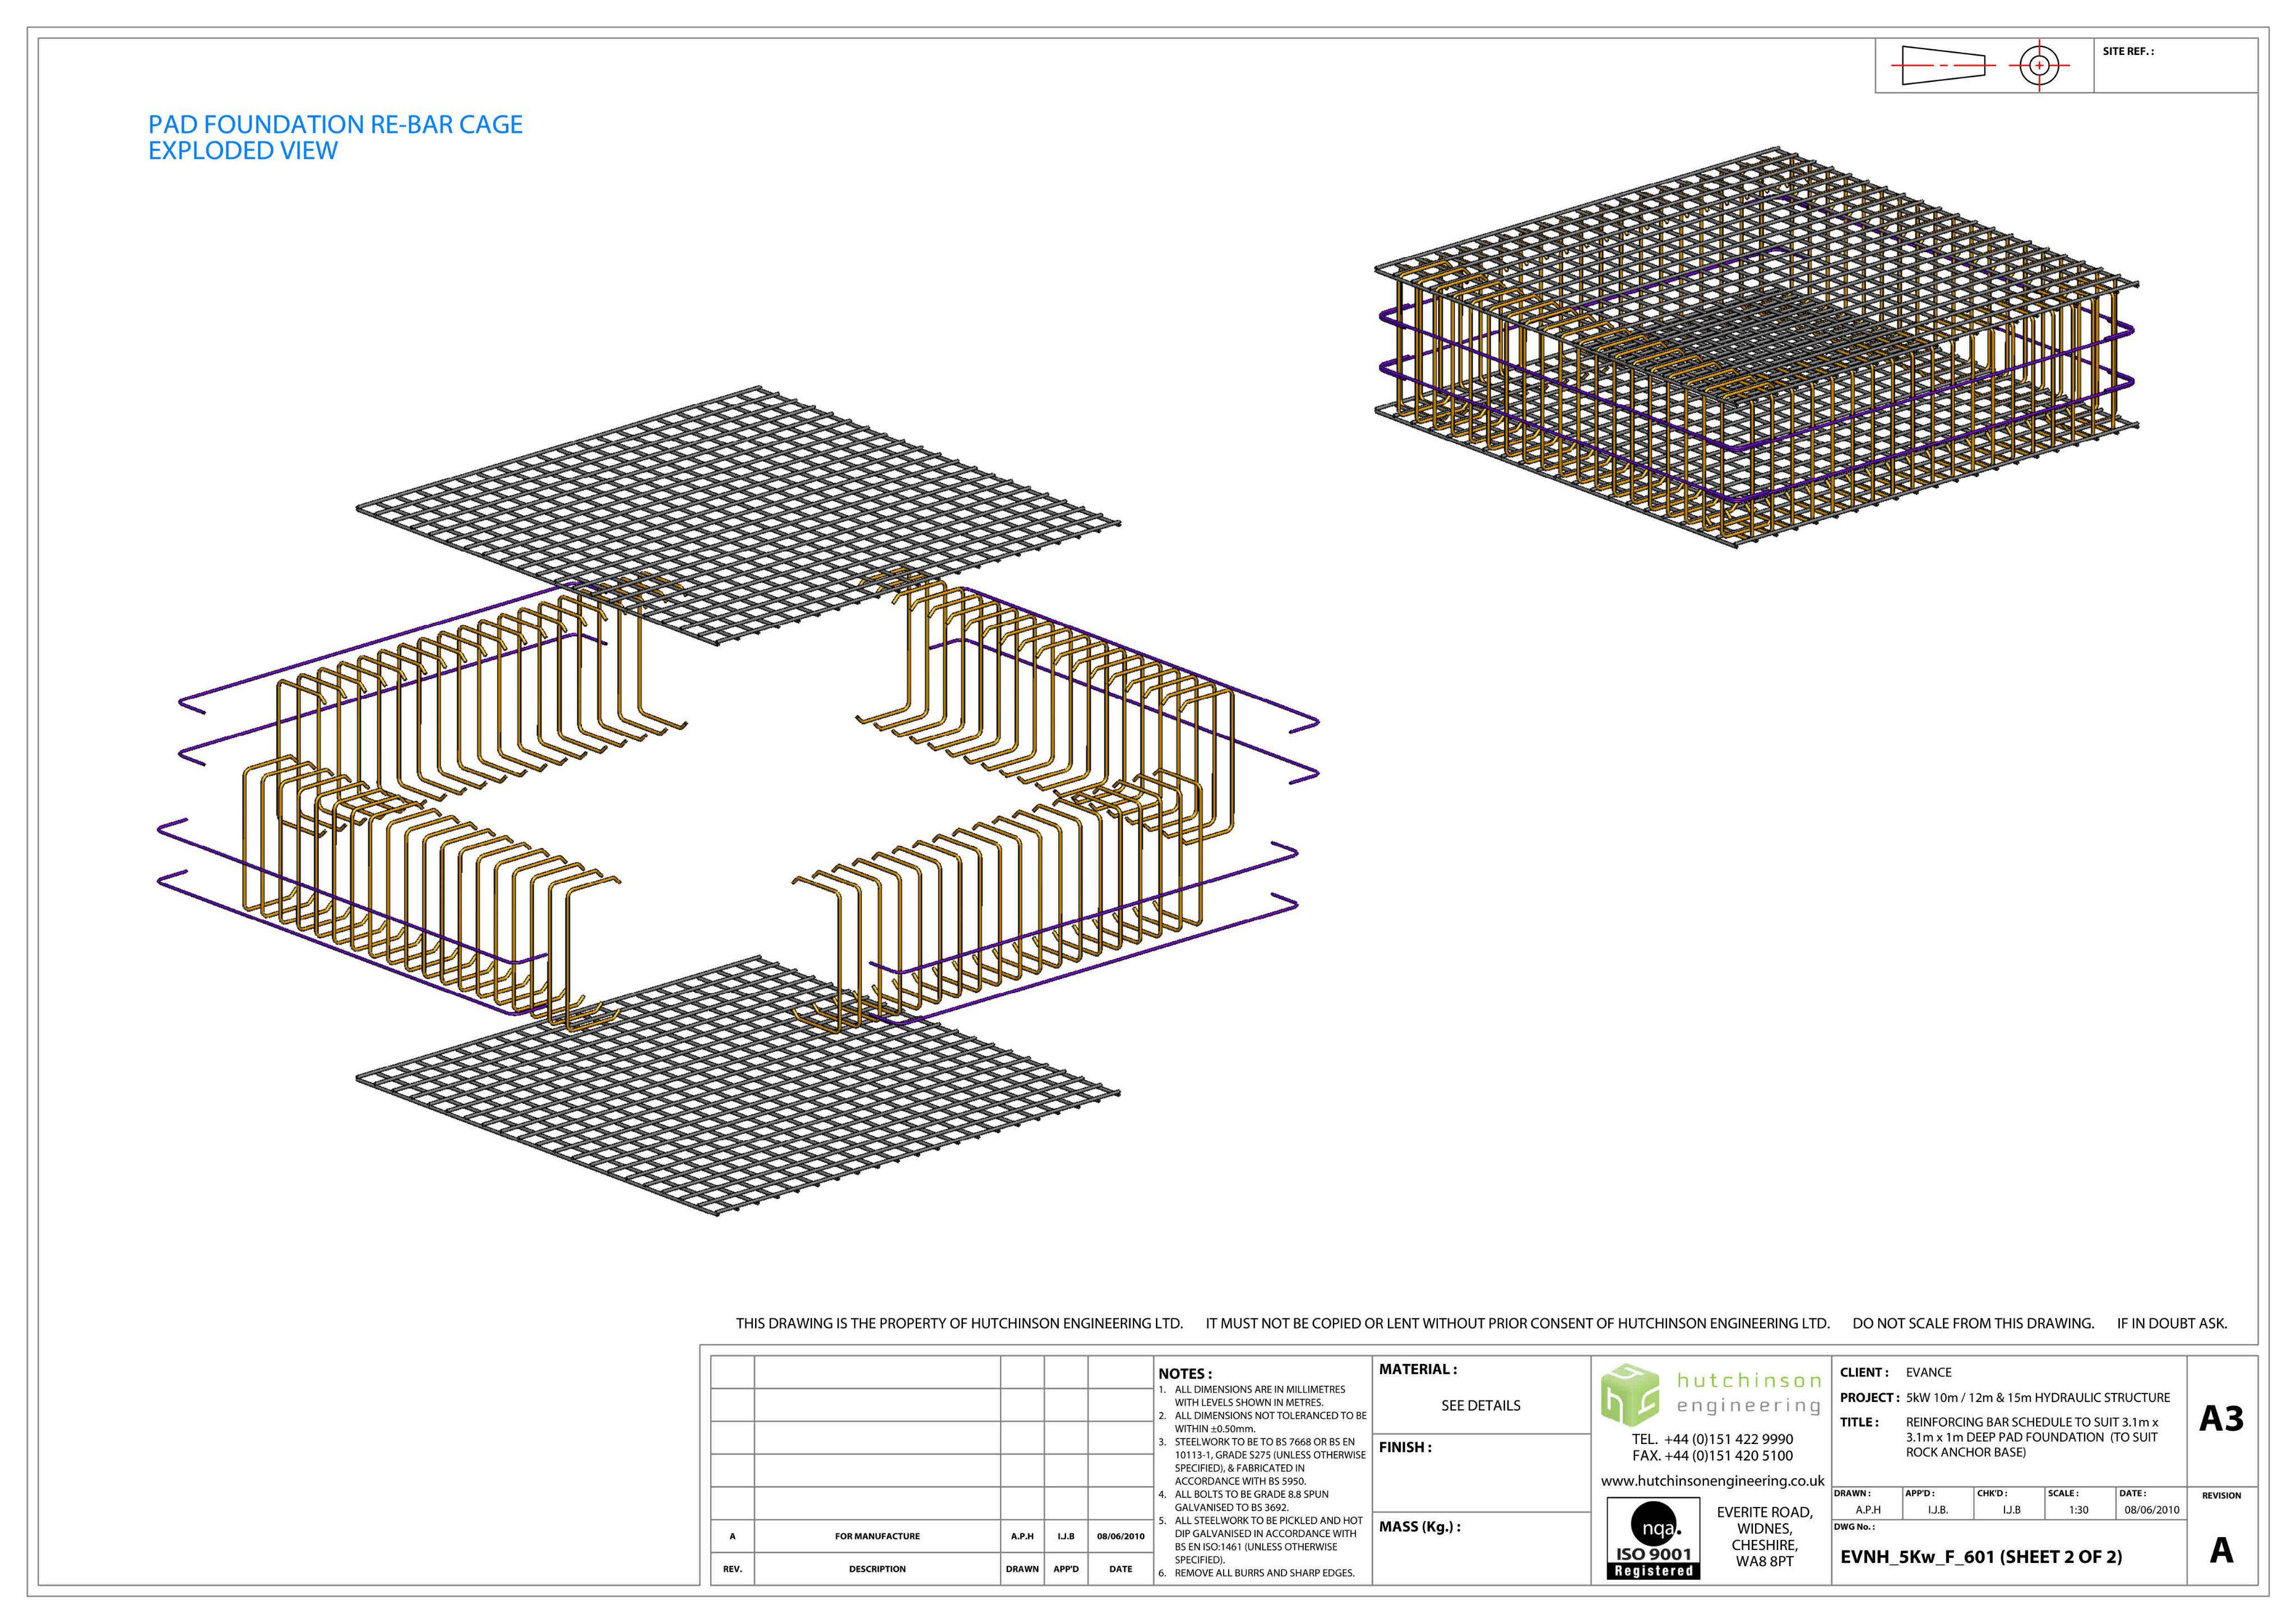This screenshot has width=2296, height=1624.
Task: Click the 'CLIENT :' label
Action: coord(1864,1372)
